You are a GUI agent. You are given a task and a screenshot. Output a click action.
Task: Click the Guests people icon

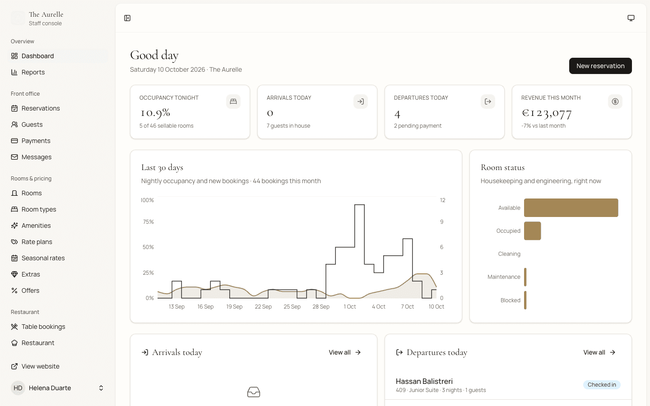[14, 125]
